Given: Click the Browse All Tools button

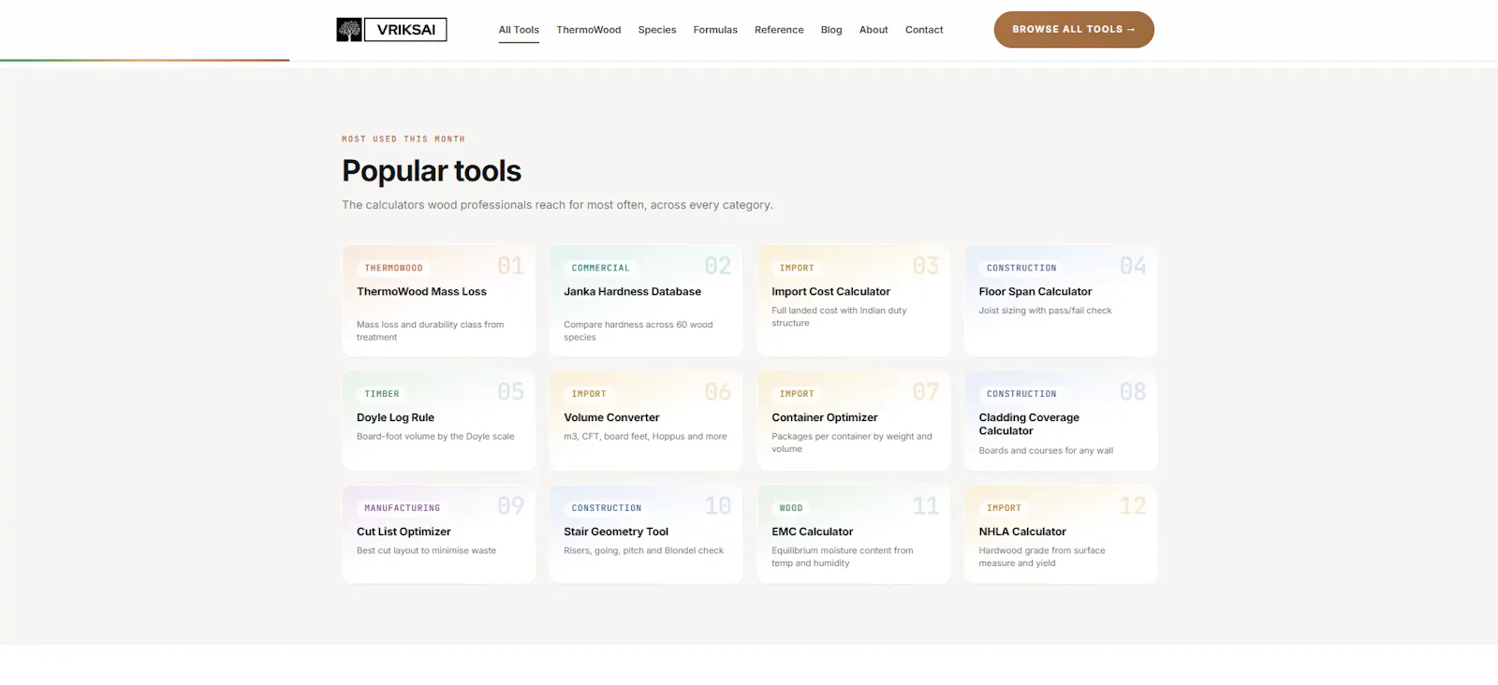Looking at the screenshot, I should pos(1074,30).
